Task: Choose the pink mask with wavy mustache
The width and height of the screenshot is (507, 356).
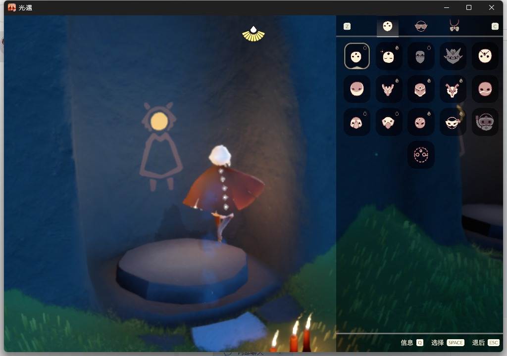Action: point(485,89)
